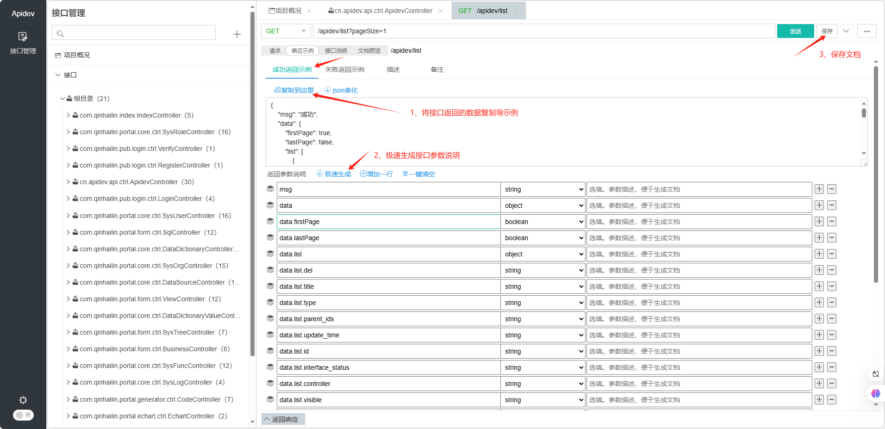
Task: Click the Apidev logo at top of sidebar
Action: click(x=23, y=13)
